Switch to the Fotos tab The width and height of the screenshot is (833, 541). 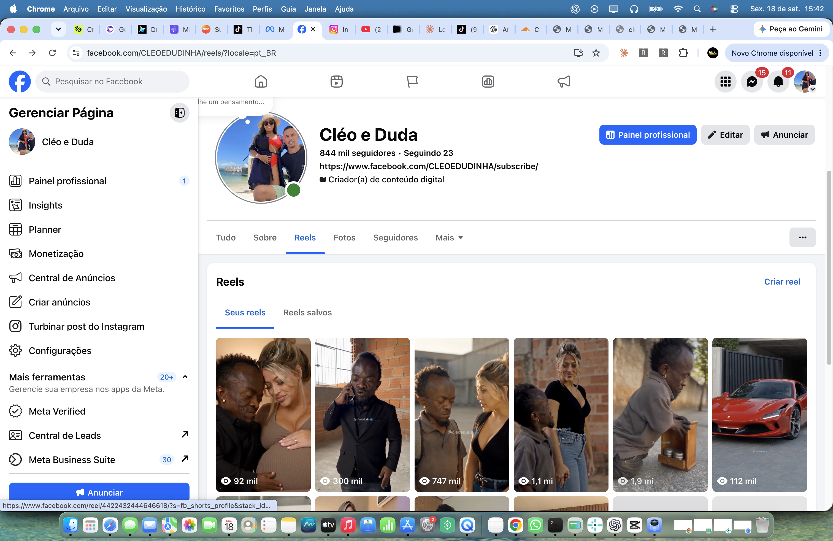click(x=344, y=238)
